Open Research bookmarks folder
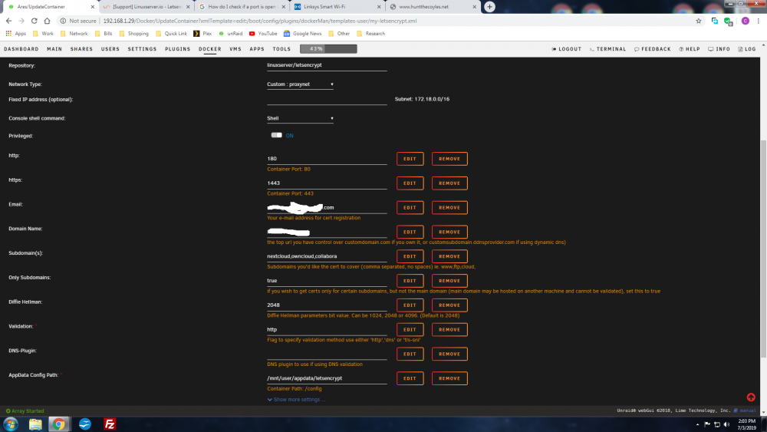 click(370, 34)
